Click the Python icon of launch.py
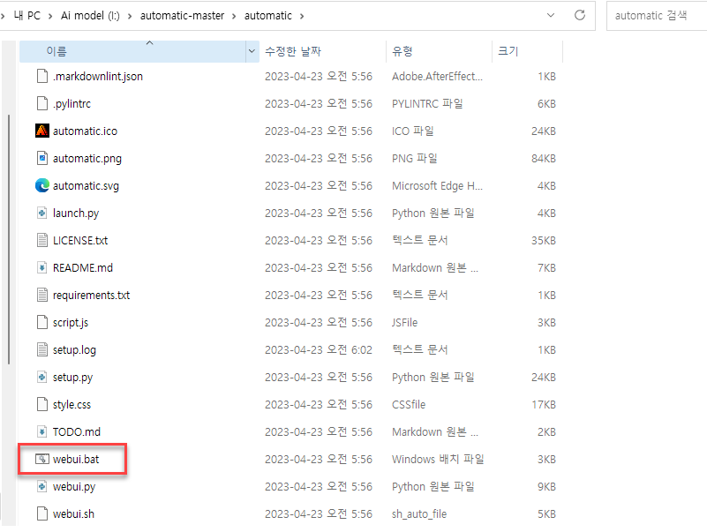Screen dimensions: 707x532 pos(42,213)
